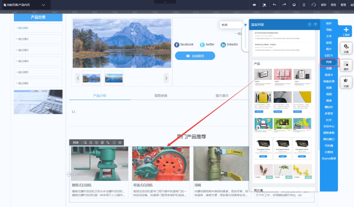
Task: Collapse the top bar using the center chevron
Action: point(165,2)
